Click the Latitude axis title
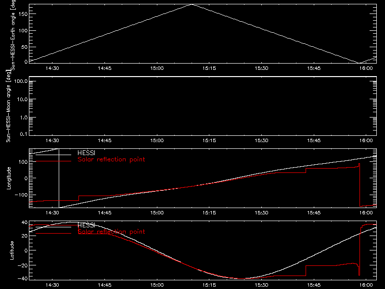Screen dimensions: 385x289 [x=12, y=250]
